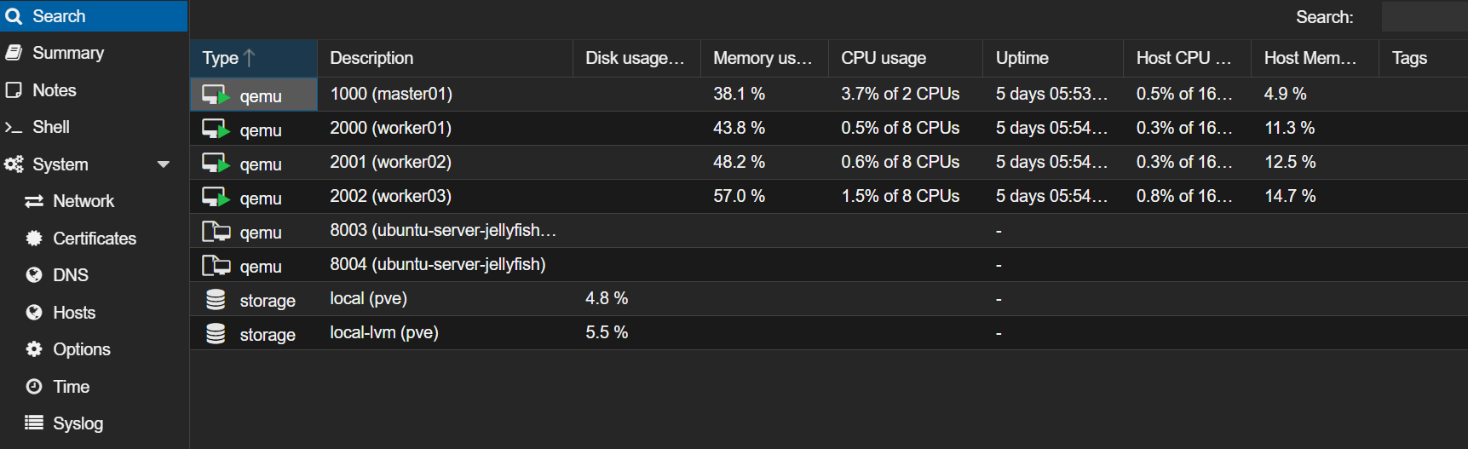The image size is (1468, 449).
Task: Open the Certificates gear icon in sidebar
Action: [34, 239]
